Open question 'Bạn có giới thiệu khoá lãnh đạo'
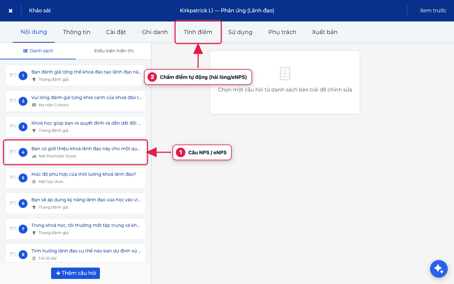Screen dimensions: 454x284 pyautogui.click(x=75, y=152)
